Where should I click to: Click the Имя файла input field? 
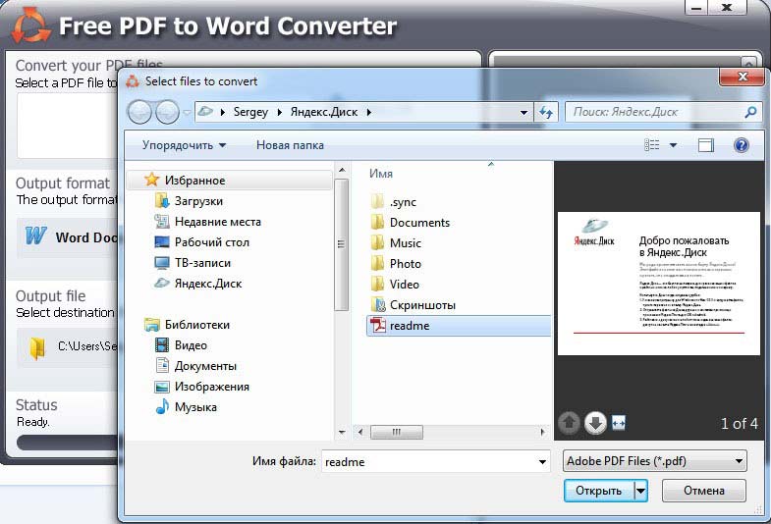pos(428,461)
